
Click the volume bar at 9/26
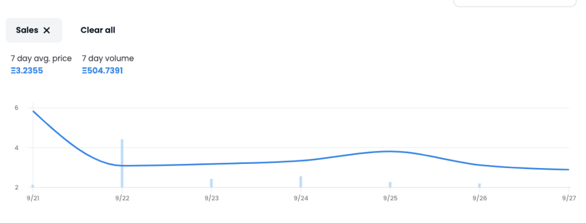tap(479, 185)
